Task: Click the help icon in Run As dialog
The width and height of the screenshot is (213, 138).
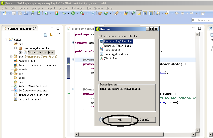Action: point(101,120)
